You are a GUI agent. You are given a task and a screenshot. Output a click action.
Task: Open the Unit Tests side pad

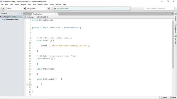(176, 40)
